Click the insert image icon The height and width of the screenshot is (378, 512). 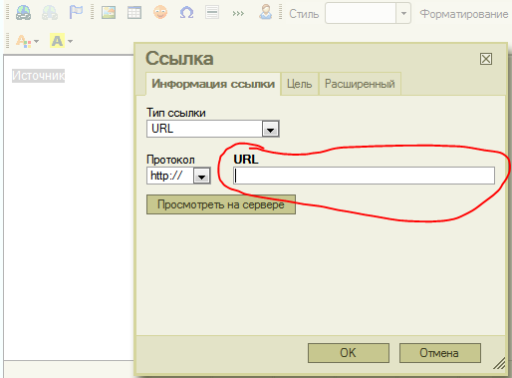click(x=109, y=13)
